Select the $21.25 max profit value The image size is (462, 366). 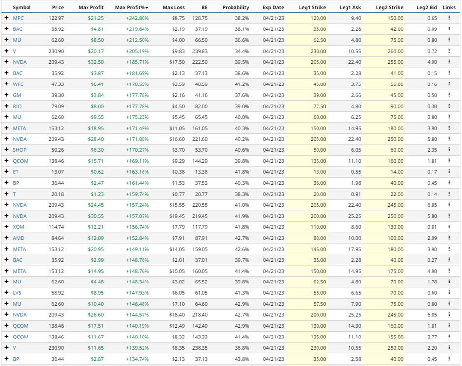(96, 18)
